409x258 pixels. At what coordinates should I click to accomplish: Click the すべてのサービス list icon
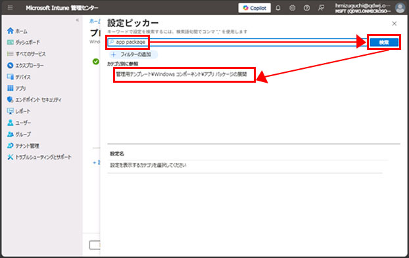[x=10, y=54]
